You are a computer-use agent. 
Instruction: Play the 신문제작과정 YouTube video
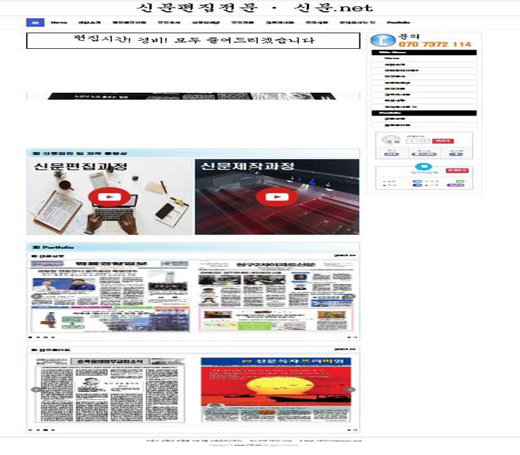point(277,196)
